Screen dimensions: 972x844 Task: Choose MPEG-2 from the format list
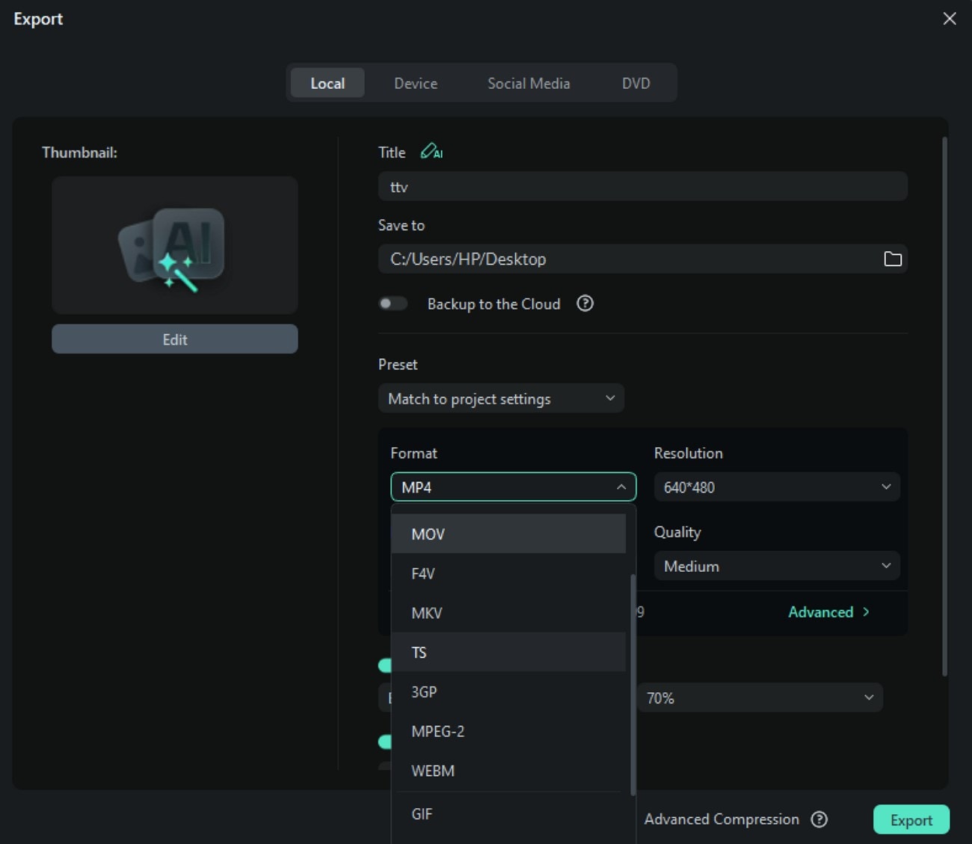point(508,731)
